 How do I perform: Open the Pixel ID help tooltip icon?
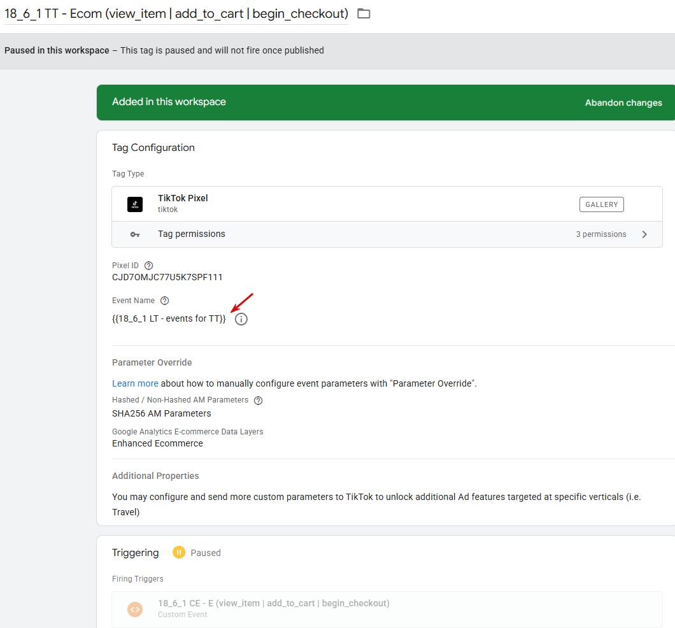(x=149, y=266)
